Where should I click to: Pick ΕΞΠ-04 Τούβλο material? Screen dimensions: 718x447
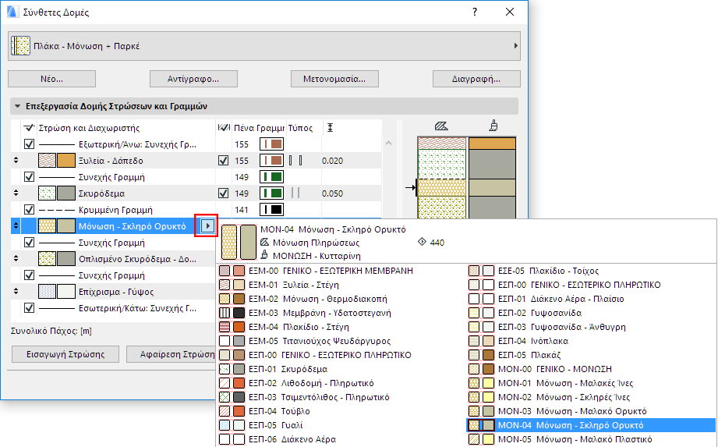[341, 411]
